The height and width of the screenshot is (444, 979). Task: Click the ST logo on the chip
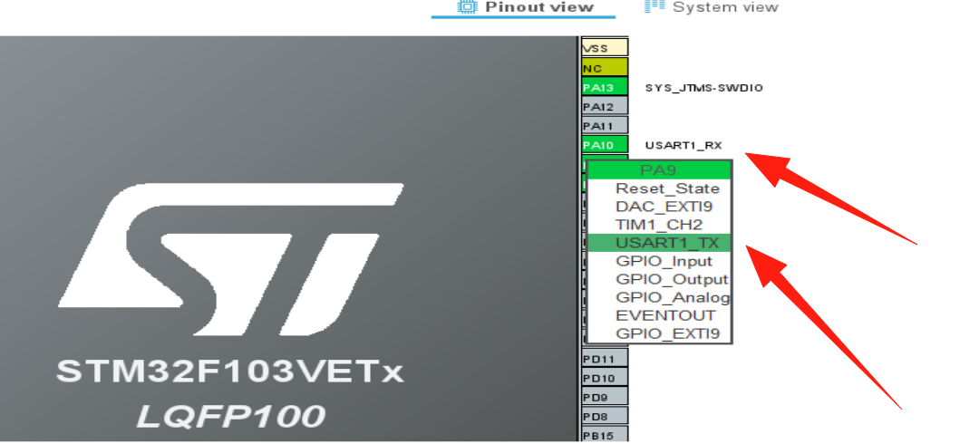(x=231, y=258)
